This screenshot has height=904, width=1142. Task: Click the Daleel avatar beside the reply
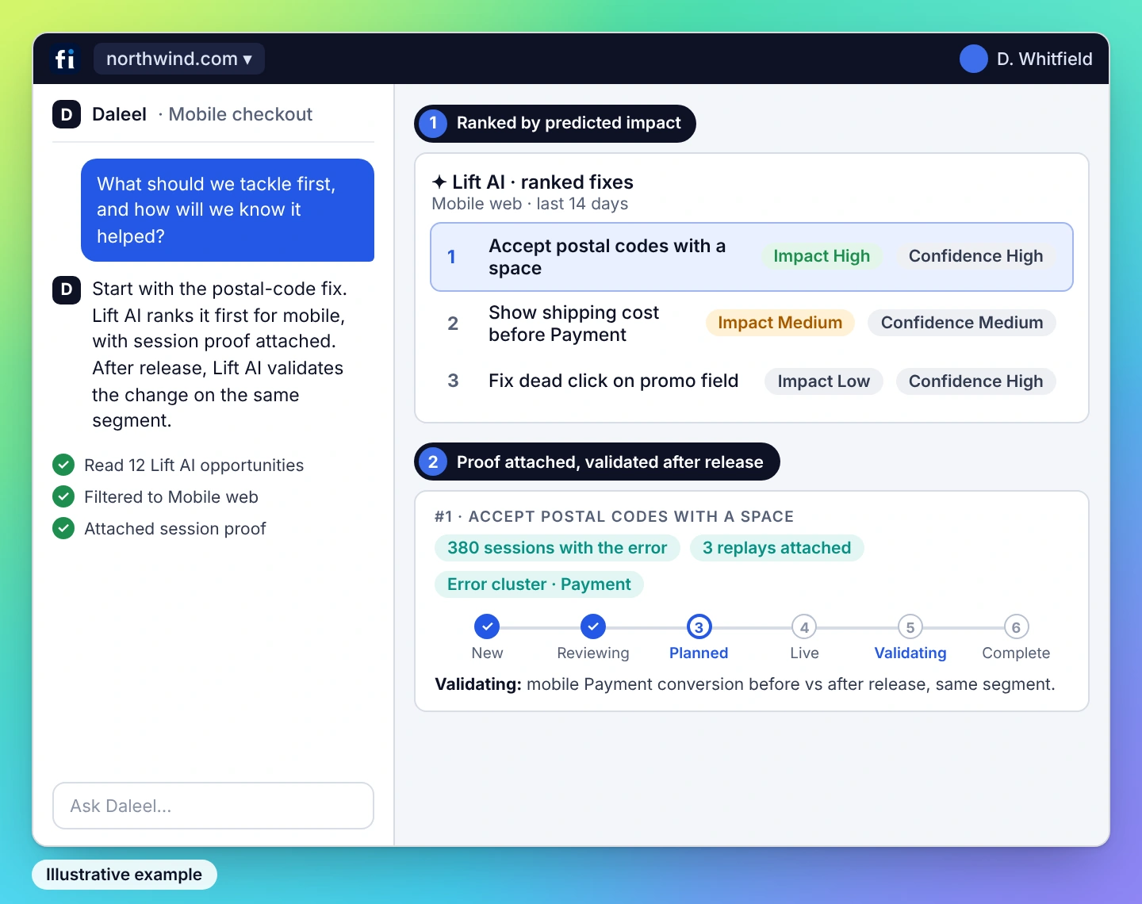pos(67,289)
